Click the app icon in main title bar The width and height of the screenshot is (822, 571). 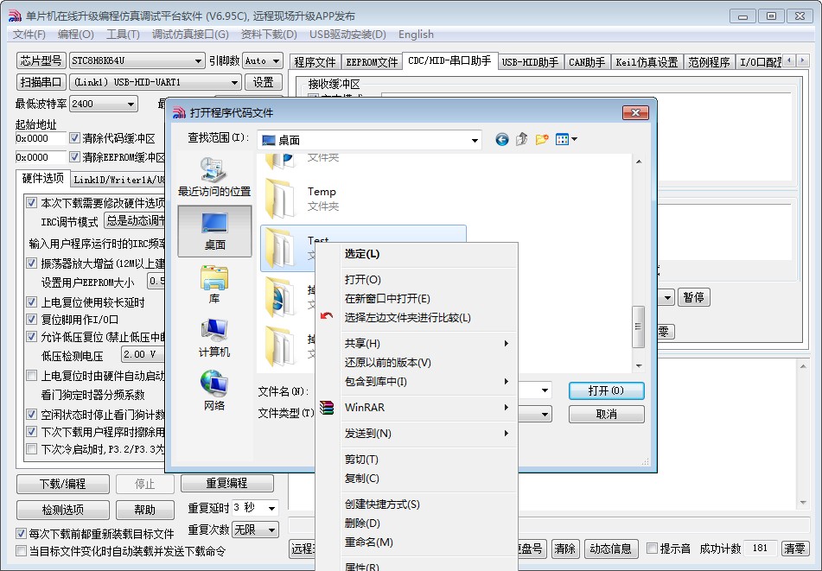click(x=15, y=16)
